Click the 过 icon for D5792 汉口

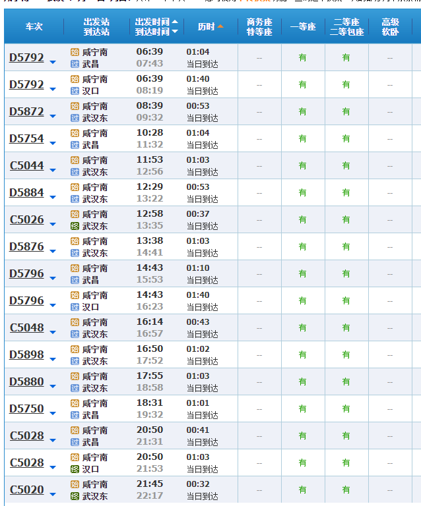pos(75,91)
